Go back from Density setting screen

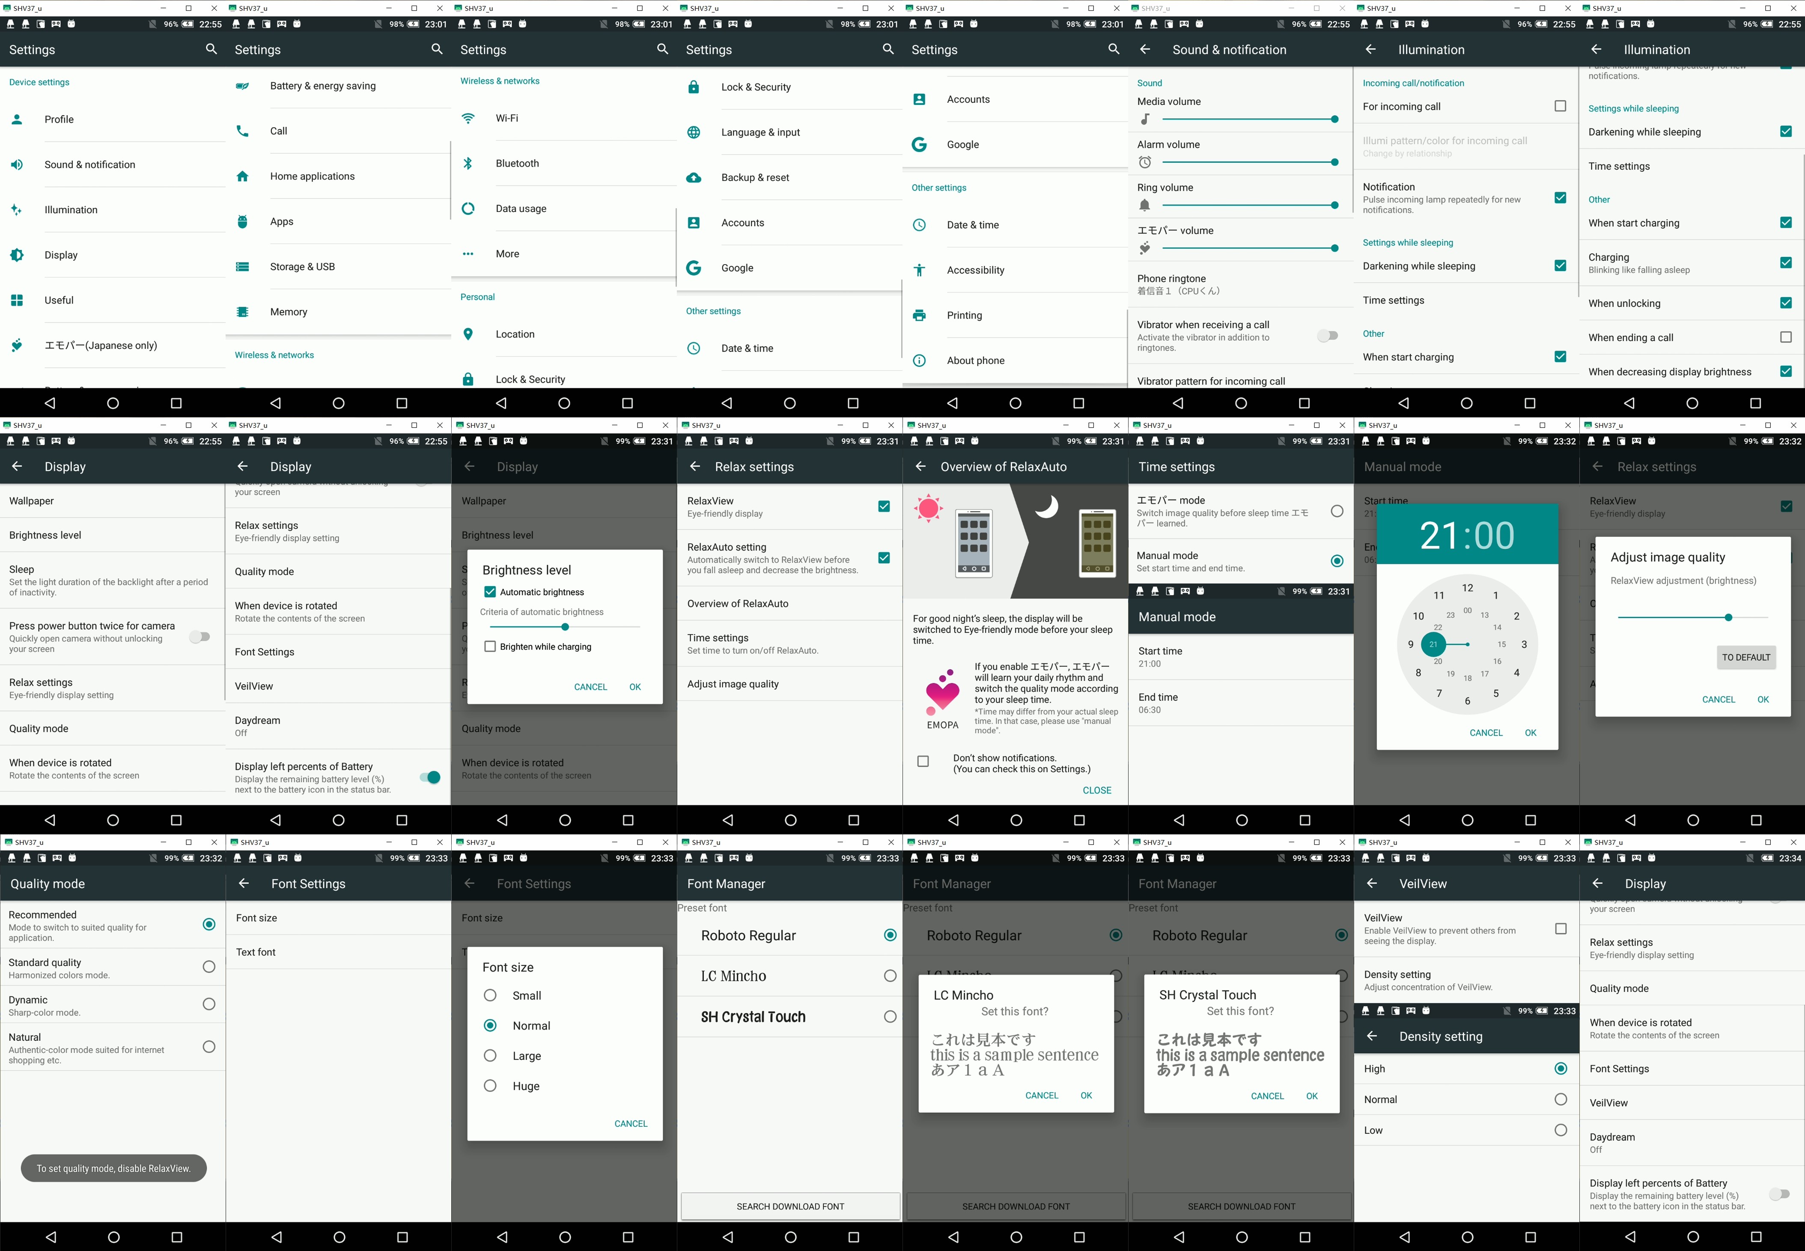tap(1372, 1036)
